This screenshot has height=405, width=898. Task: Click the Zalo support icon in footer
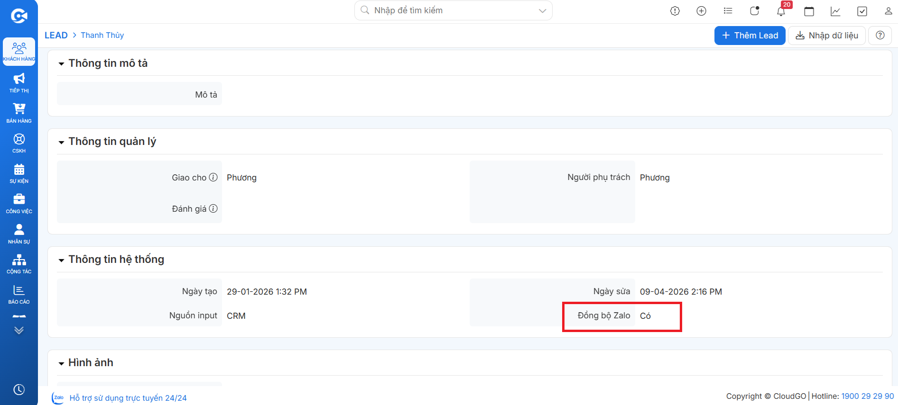click(x=58, y=398)
